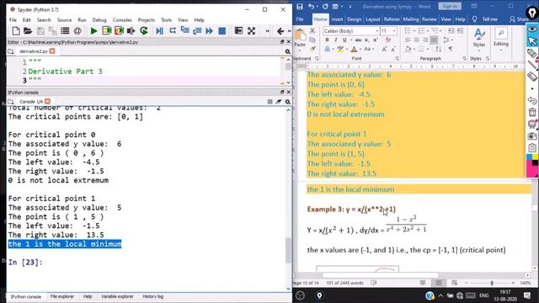The image size is (539, 303).
Task: Run the file with the green play icon
Action: [93, 31]
